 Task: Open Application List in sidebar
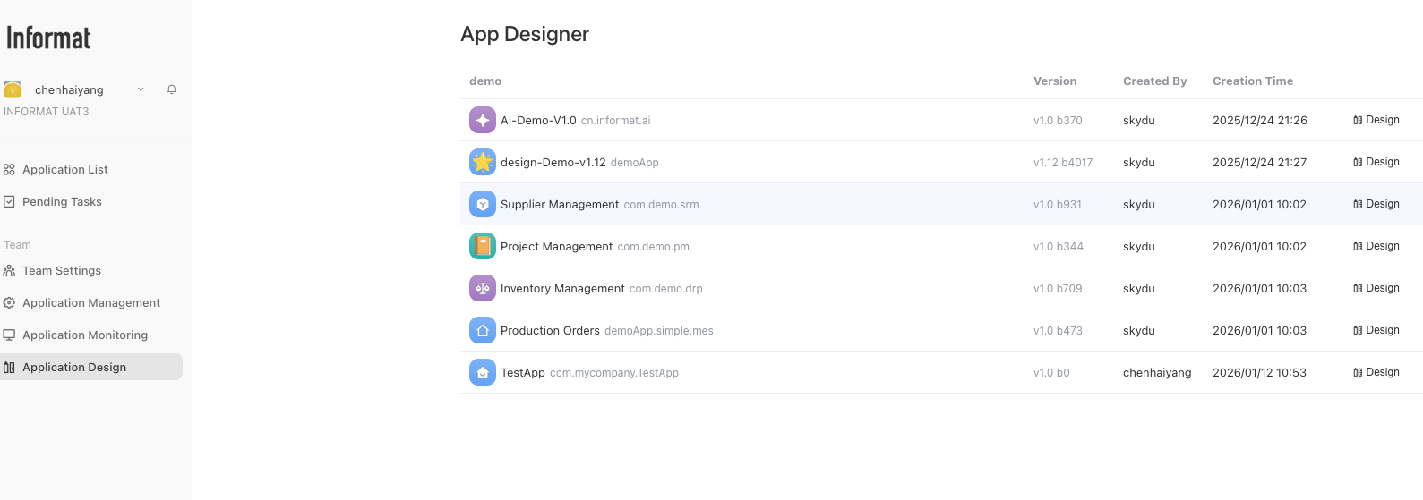64,170
